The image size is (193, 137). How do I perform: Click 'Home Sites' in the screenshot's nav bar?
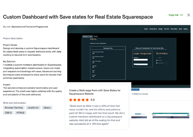click(x=174, y=29)
